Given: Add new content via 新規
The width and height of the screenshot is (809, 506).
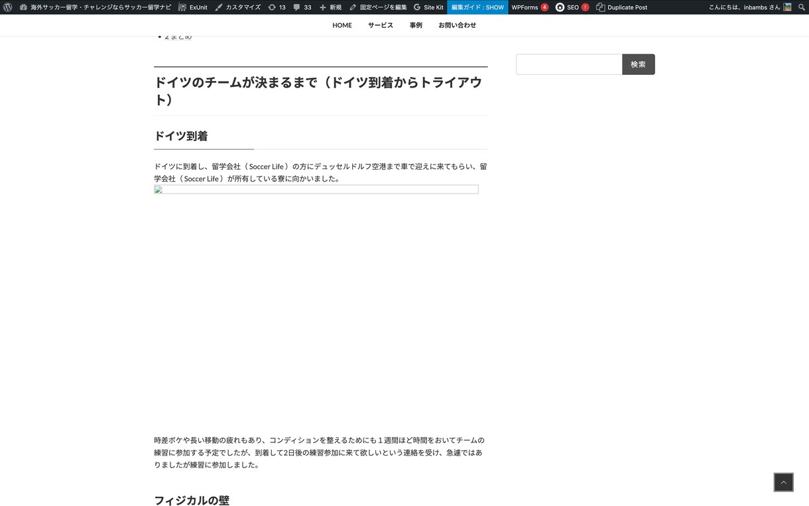Looking at the screenshot, I should click(330, 7).
